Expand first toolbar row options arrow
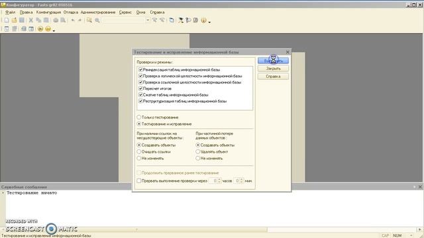424x238 pixels. pos(209,22)
